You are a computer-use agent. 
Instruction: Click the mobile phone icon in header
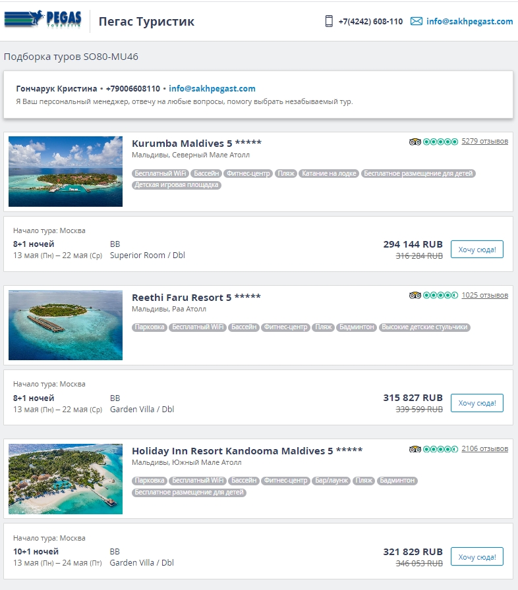tap(329, 21)
